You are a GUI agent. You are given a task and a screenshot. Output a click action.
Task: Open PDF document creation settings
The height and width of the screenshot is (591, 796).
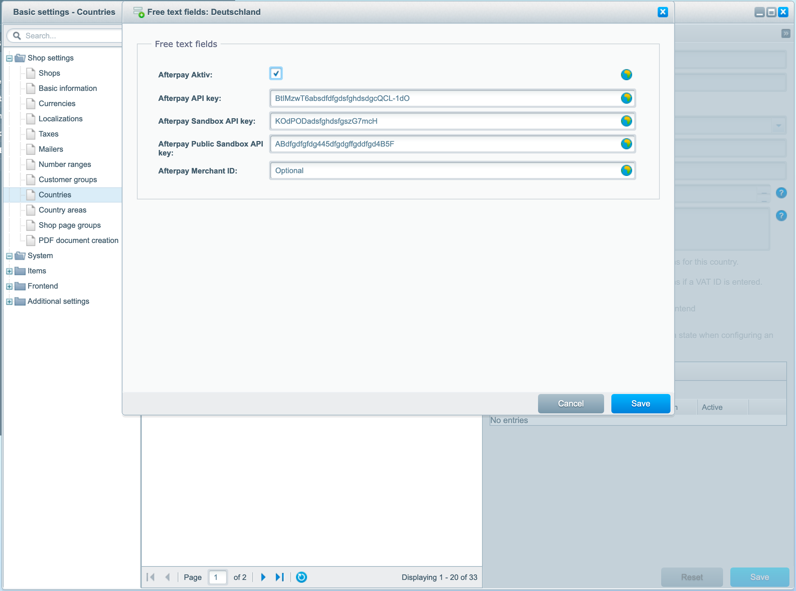78,241
